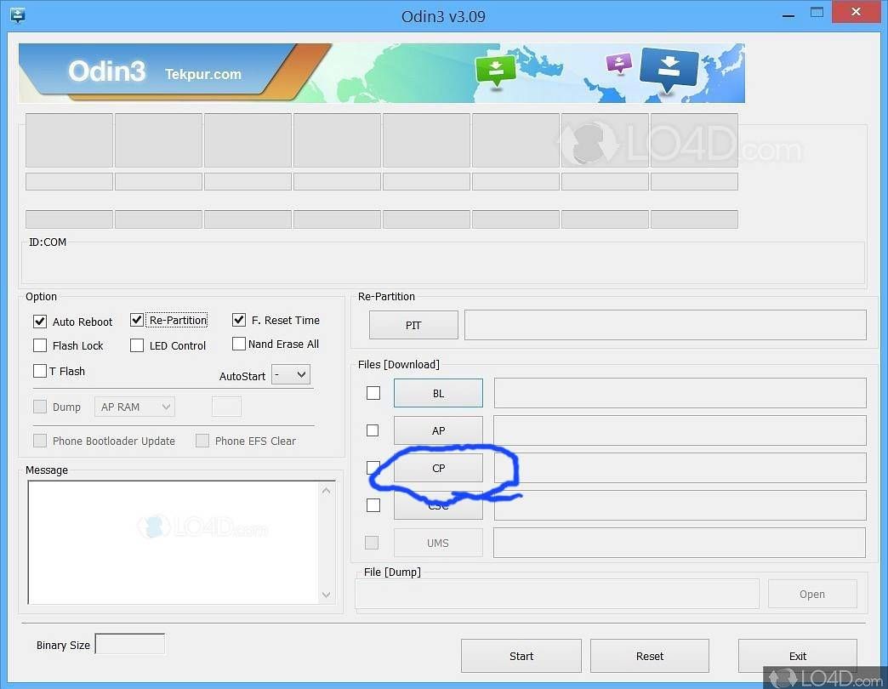The width and height of the screenshot is (888, 689).
Task: Toggle the Flash Lock checkbox
Action: click(x=40, y=345)
